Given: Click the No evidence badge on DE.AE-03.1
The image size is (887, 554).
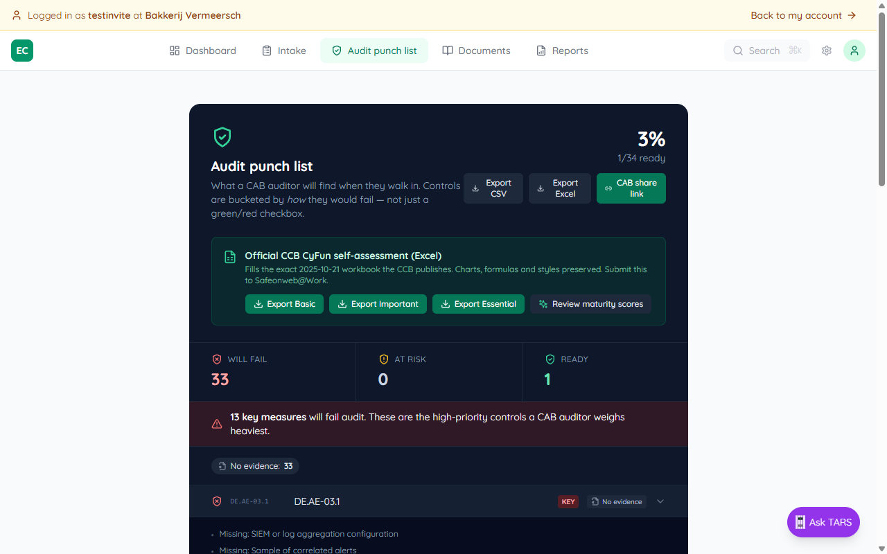Looking at the screenshot, I should [x=616, y=501].
